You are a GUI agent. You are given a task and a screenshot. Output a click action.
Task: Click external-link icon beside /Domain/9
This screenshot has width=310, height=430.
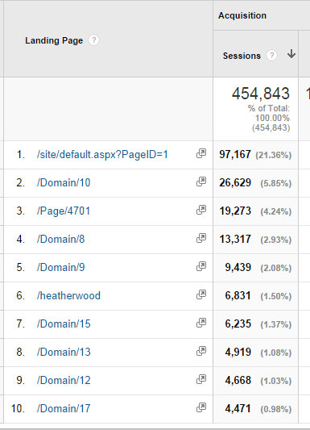coord(201,266)
